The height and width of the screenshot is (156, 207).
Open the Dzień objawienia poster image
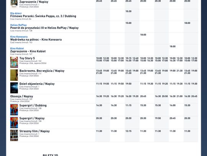(x=14, y=88)
